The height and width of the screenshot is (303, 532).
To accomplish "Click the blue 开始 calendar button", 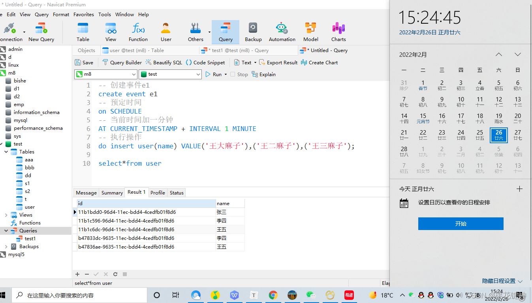I will point(461,224).
